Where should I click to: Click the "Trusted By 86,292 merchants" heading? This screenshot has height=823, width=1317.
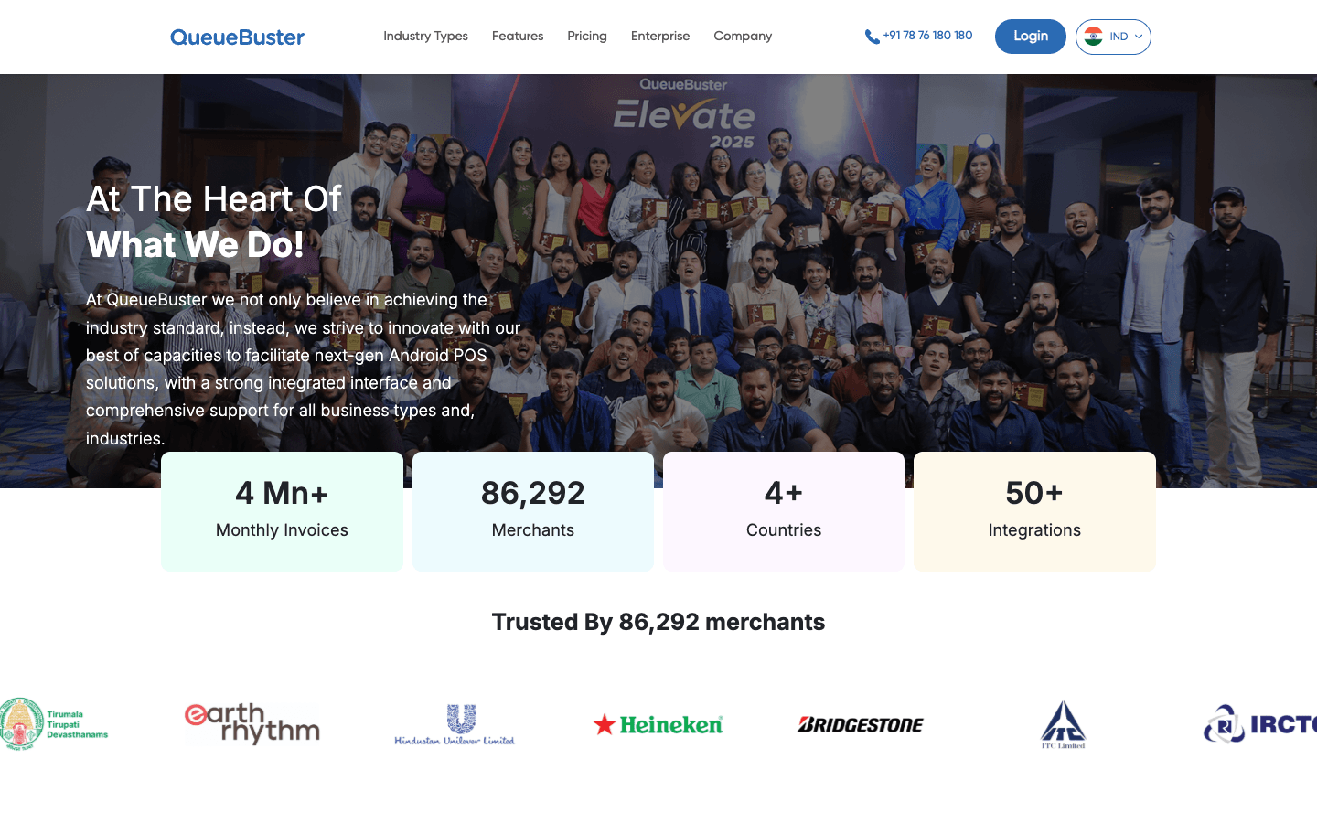pyautogui.click(x=658, y=622)
